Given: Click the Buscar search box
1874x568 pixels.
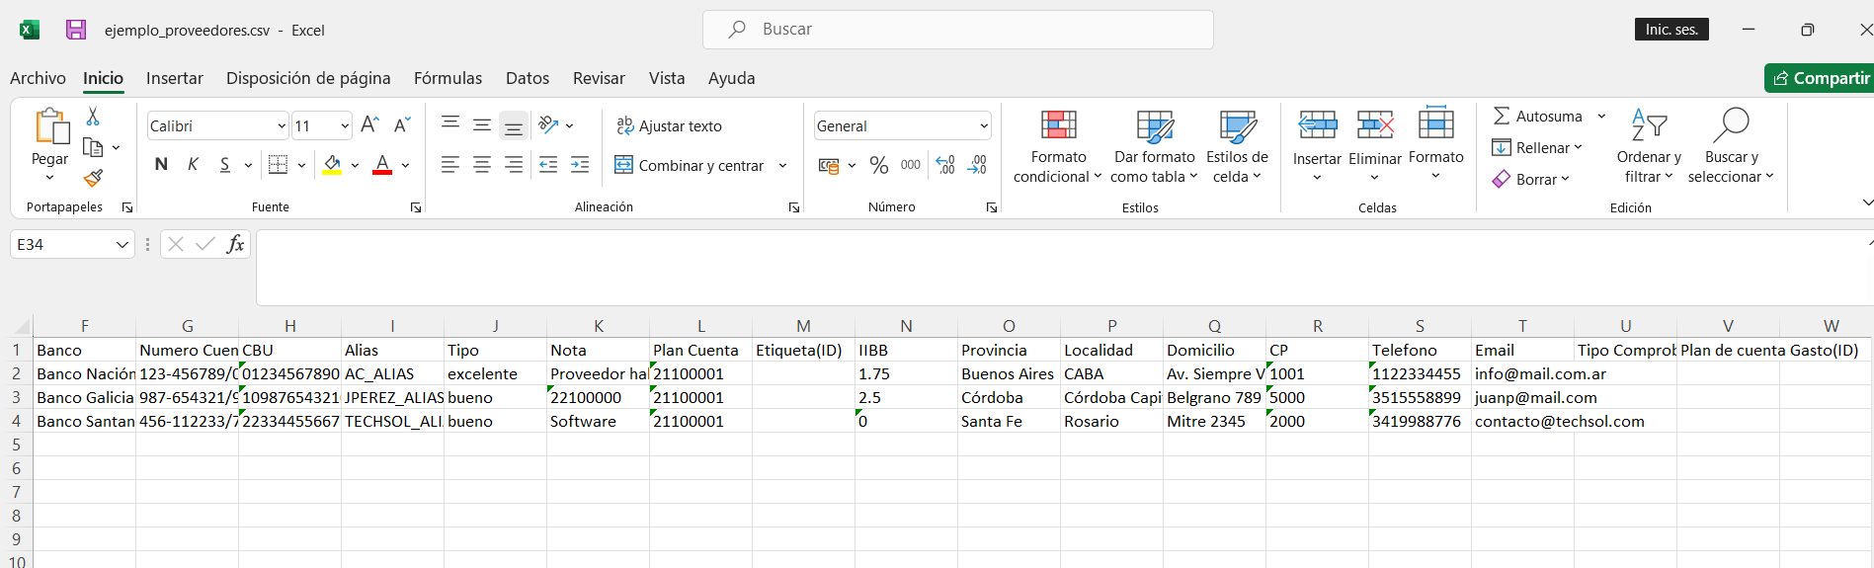Looking at the screenshot, I should coord(957,30).
